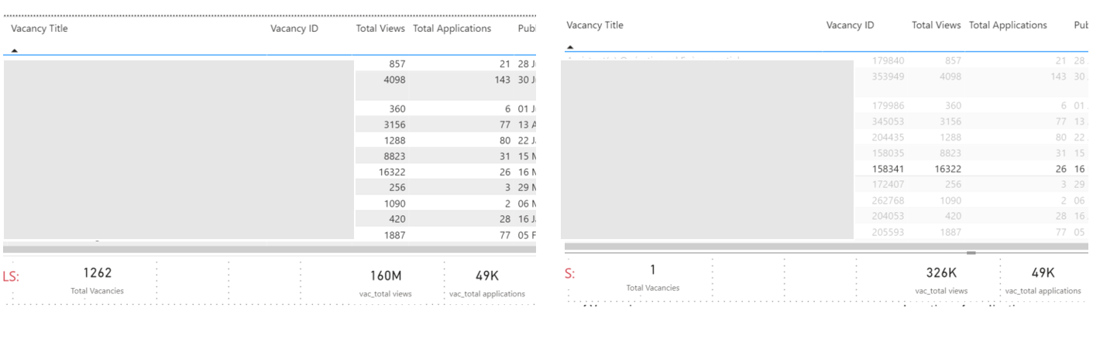Click applications value 80 in left table
Viewport: 1093px width, 349px height.
click(x=505, y=141)
